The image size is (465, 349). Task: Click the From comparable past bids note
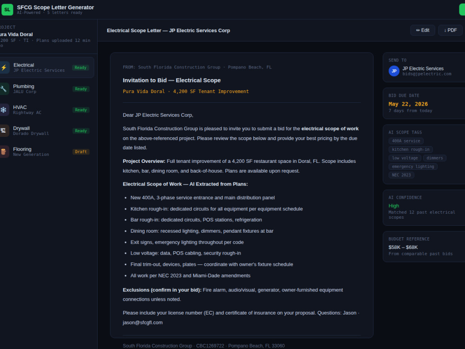(420, 254)
